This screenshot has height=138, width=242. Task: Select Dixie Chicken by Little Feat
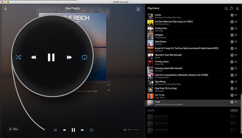(193, 43)
